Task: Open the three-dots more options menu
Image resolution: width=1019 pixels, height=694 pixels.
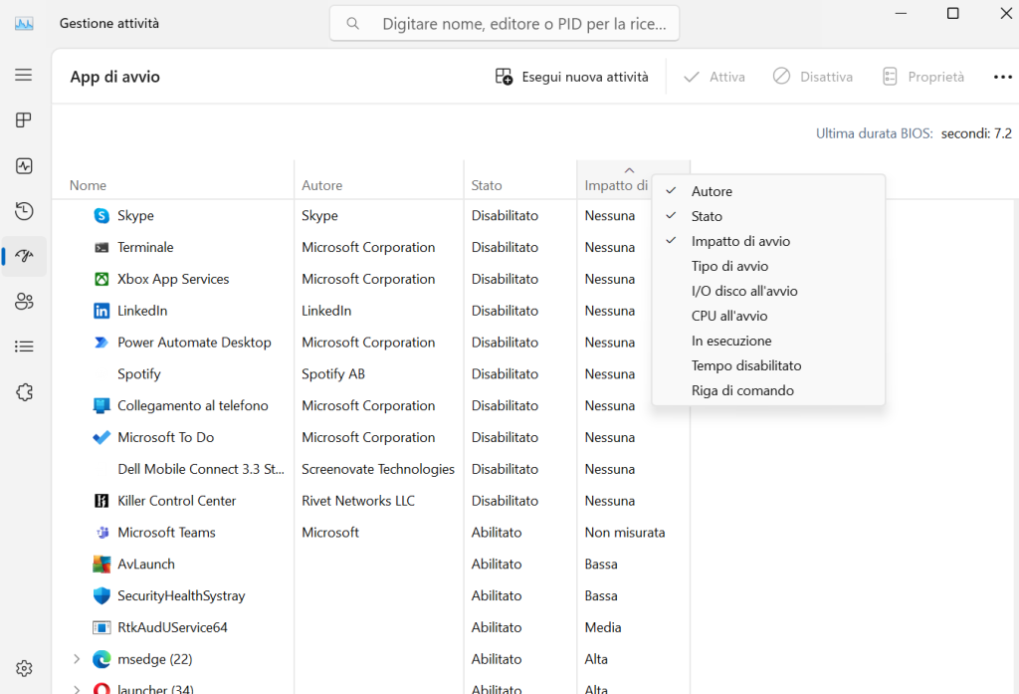Action: tap(1003, 77)
